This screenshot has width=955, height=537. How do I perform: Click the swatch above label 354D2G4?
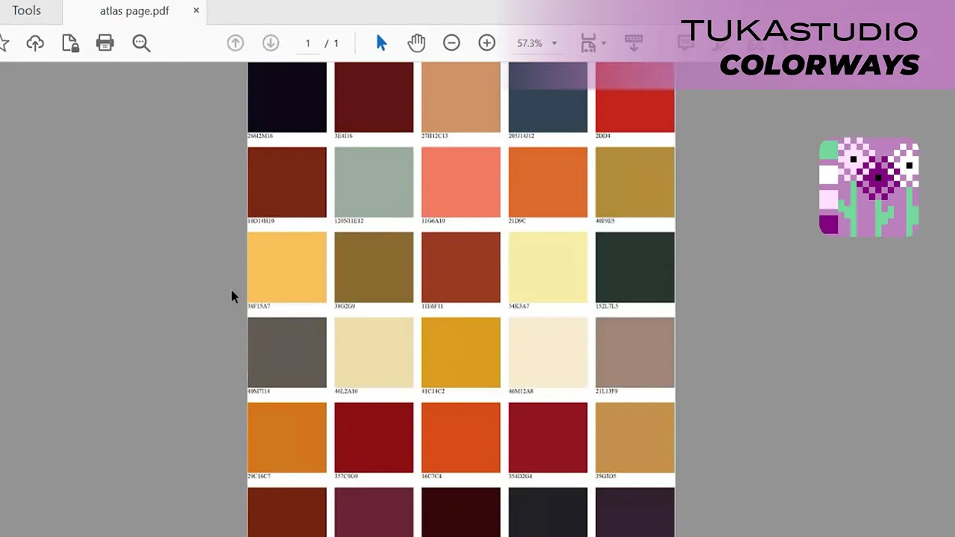click(x=548, y=437)
